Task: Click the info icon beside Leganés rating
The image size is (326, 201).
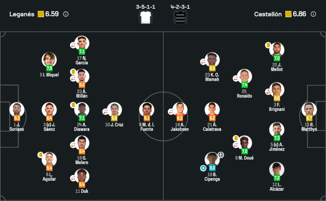Action: (x=66, y=14)
